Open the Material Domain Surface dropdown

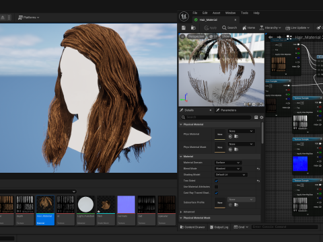pos(228,163)
